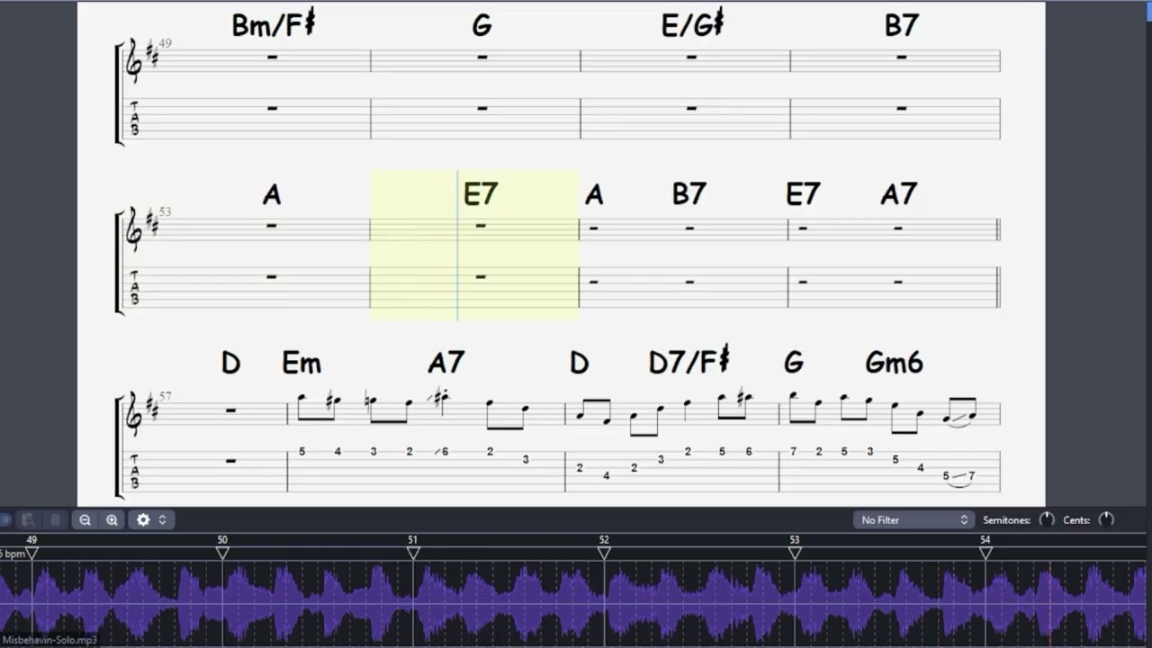The height and width of the screenshot is (648, 1152).
Task: Expand the settings up-down arrows
Action: [162, 519]
